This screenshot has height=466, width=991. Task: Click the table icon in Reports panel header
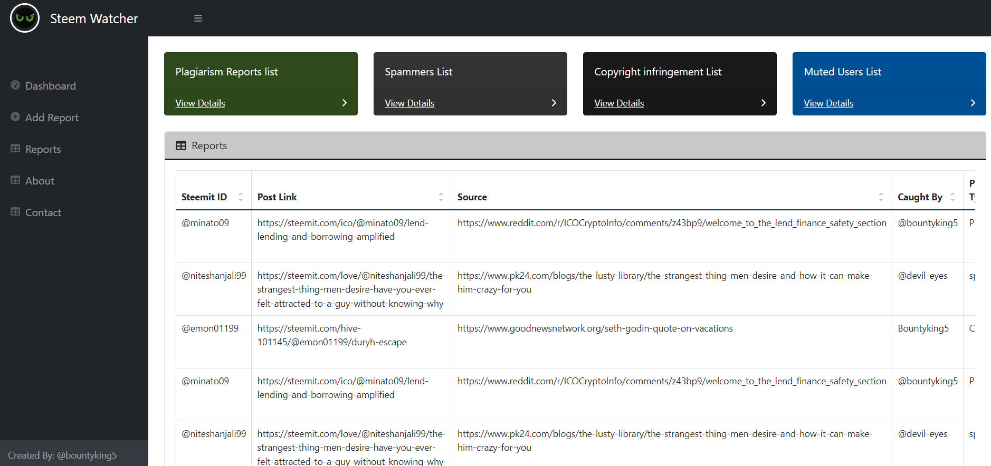tap(181, 145)
